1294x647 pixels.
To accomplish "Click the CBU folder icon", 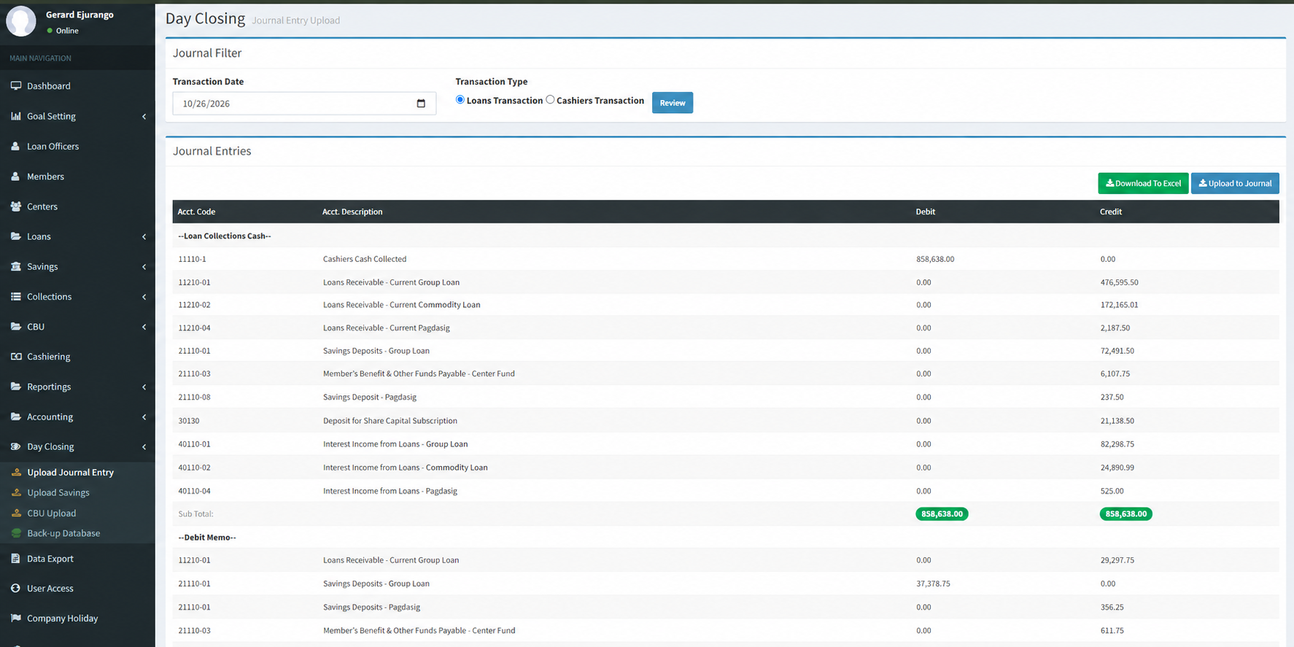I will pos(15,327).
